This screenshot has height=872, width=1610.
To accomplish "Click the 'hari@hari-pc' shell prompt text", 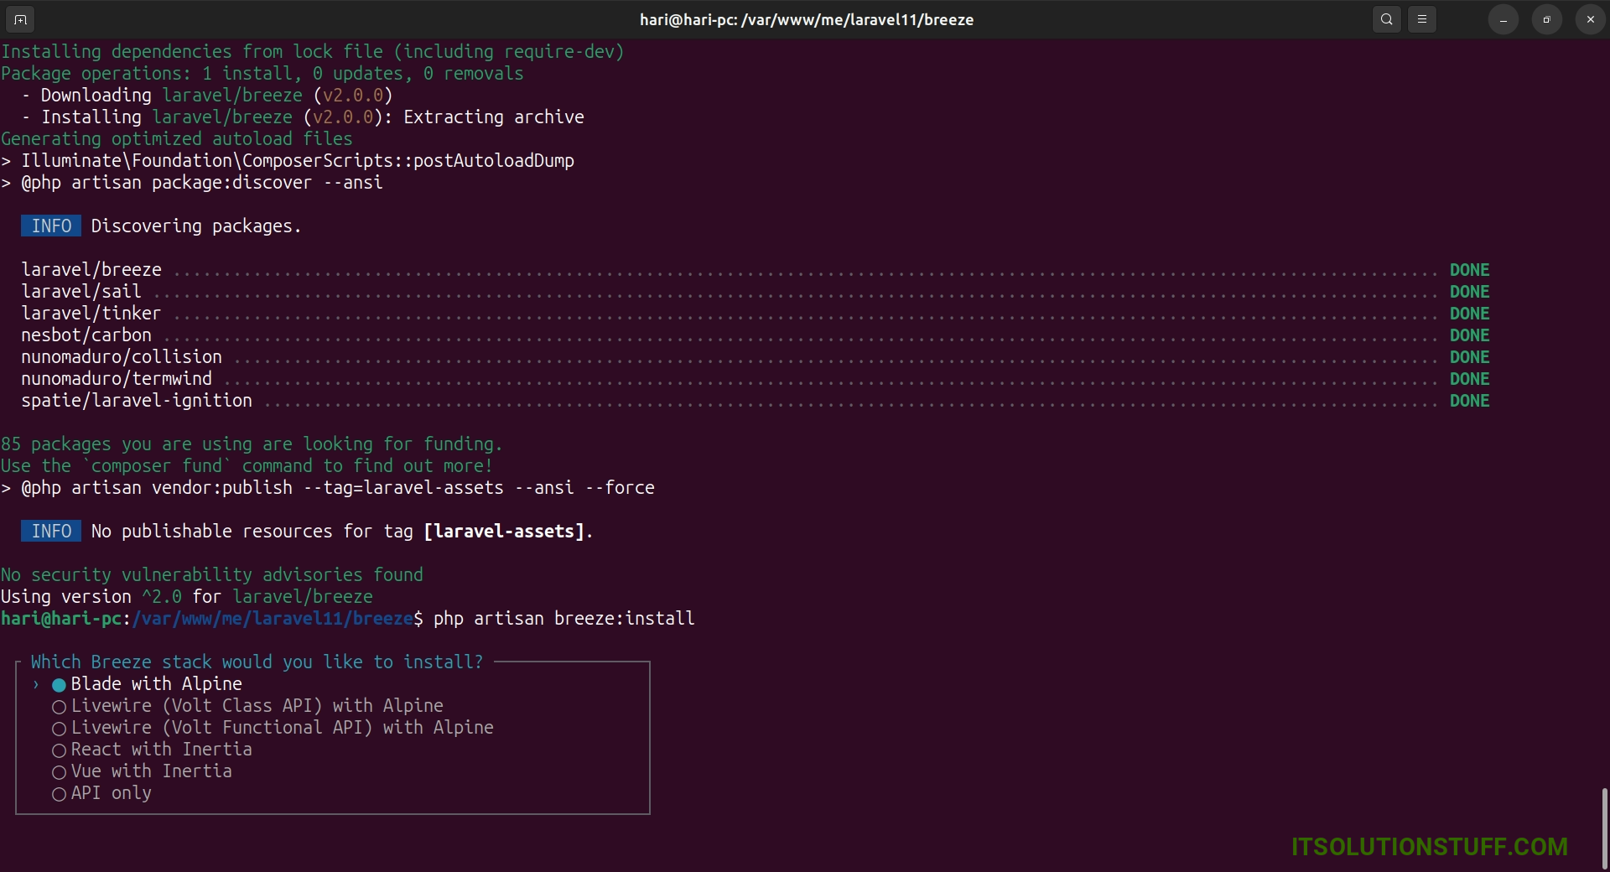I will click(x=61, y=619).
